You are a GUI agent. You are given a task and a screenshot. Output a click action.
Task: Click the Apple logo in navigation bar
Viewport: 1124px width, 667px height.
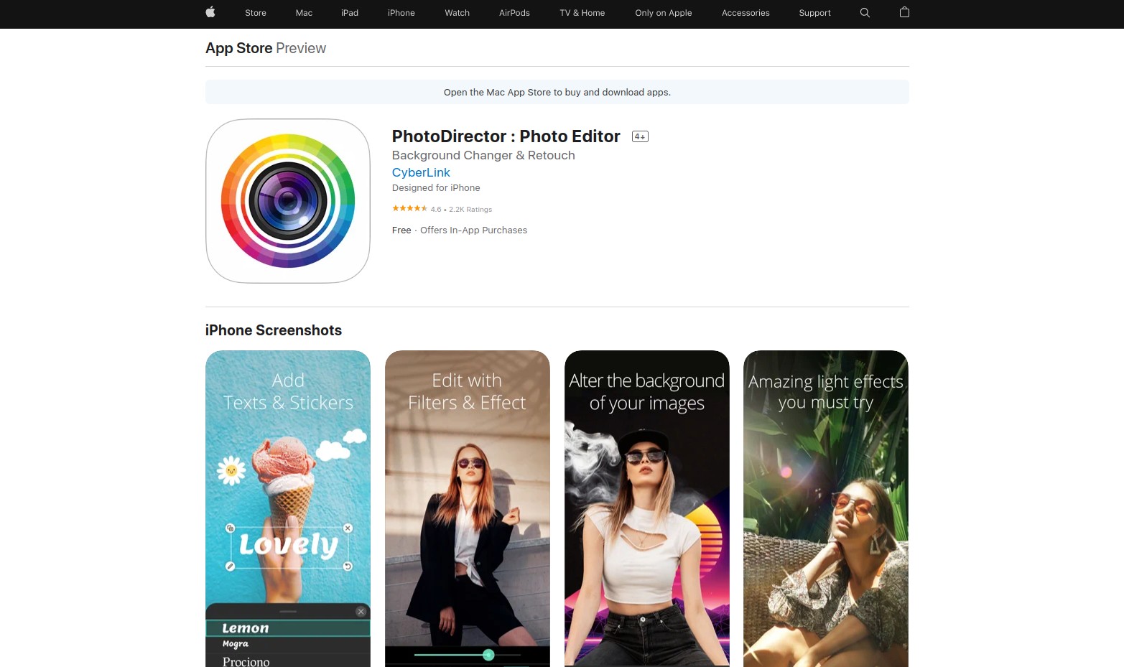tap(210, 12)
